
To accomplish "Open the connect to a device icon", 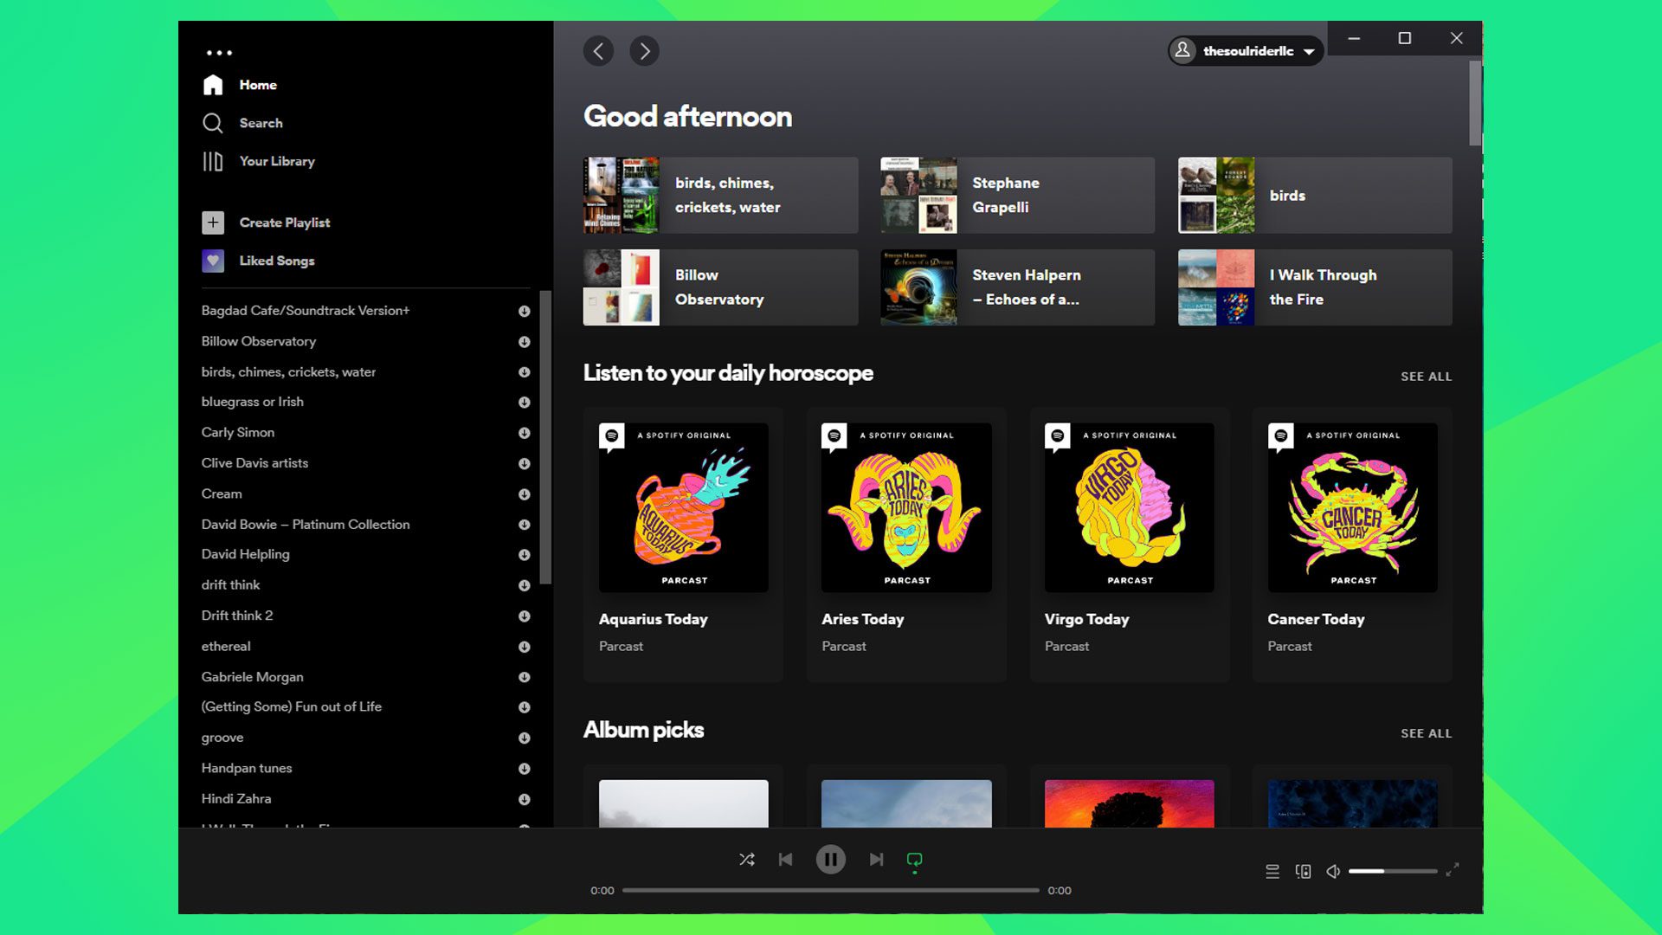I will click(x=1303, y=871).
